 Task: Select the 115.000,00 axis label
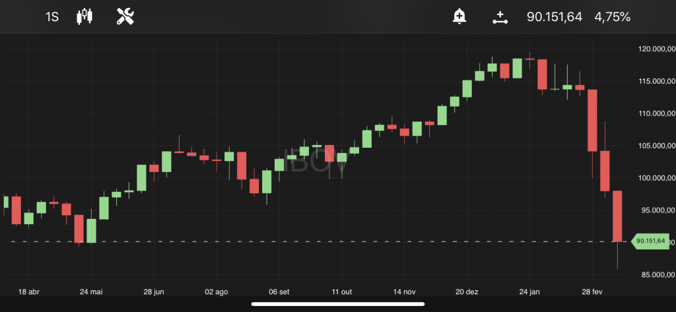coord(657,81)
